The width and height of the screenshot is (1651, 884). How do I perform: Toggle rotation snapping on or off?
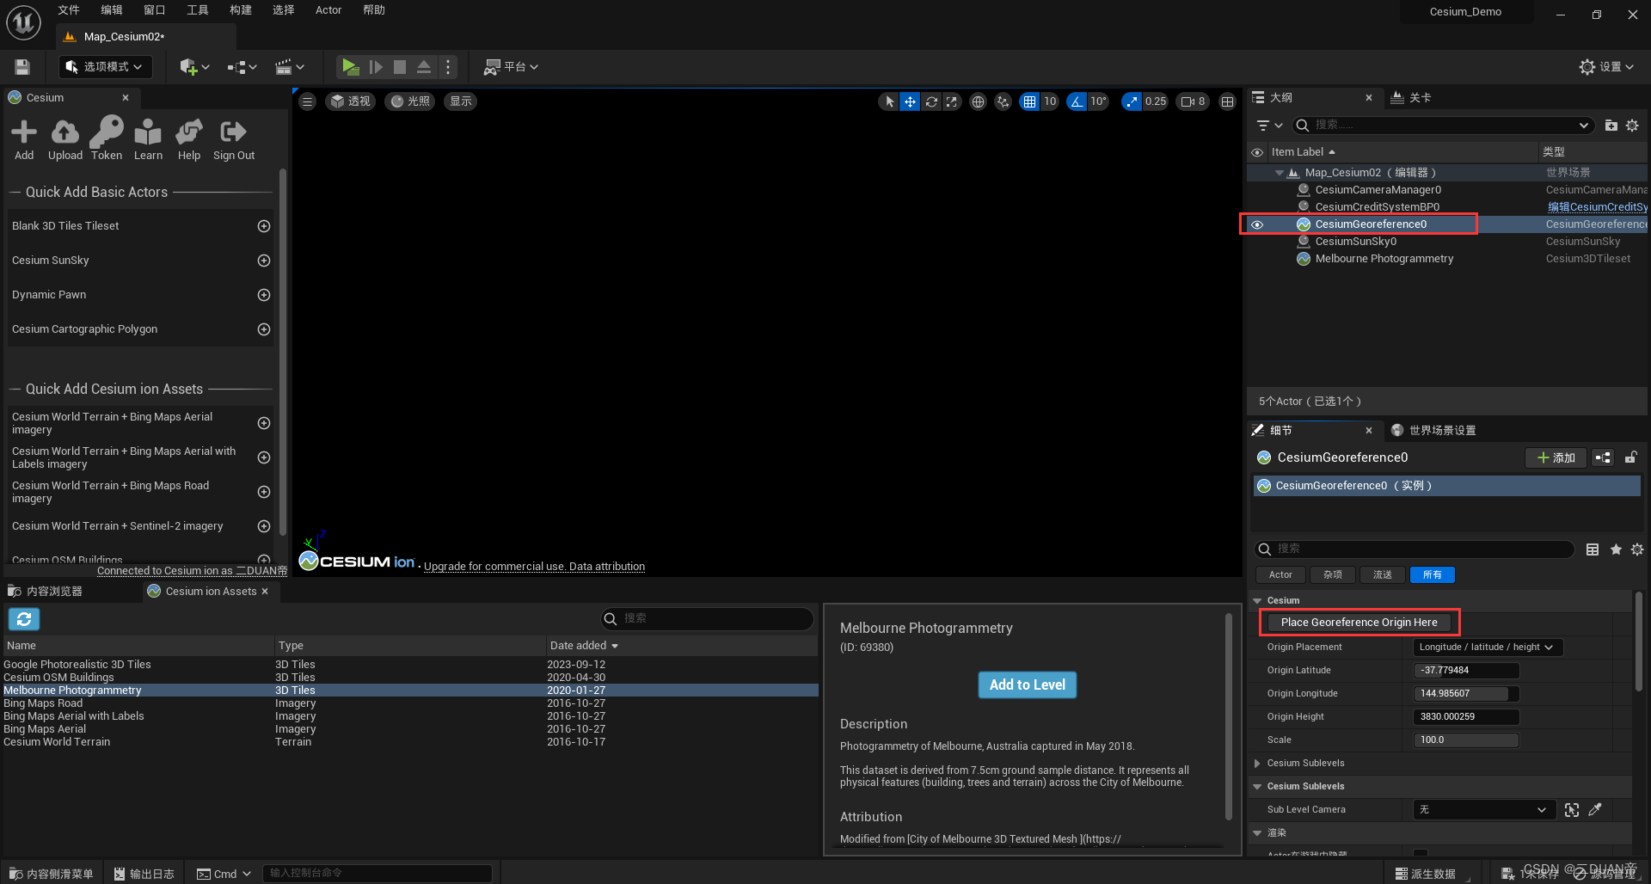1077,101
